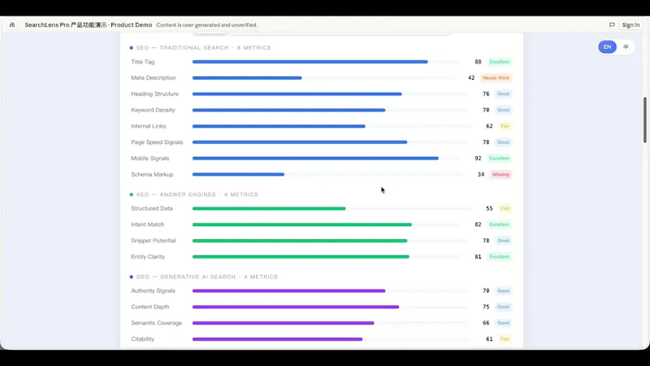The height and width of the screenshot is (366, 650).
Task: Open the Sign in button
Action: point(630,25)
